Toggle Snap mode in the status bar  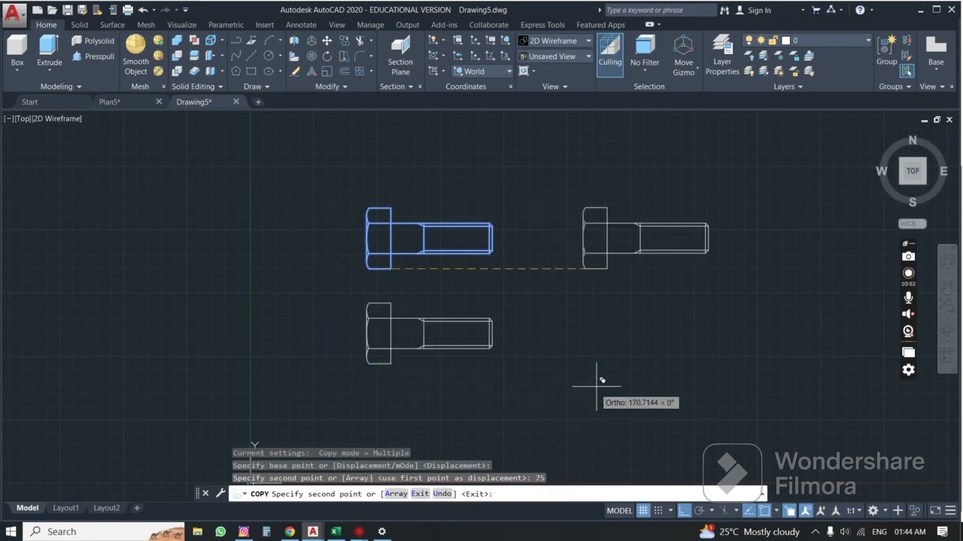click(658, 510)
